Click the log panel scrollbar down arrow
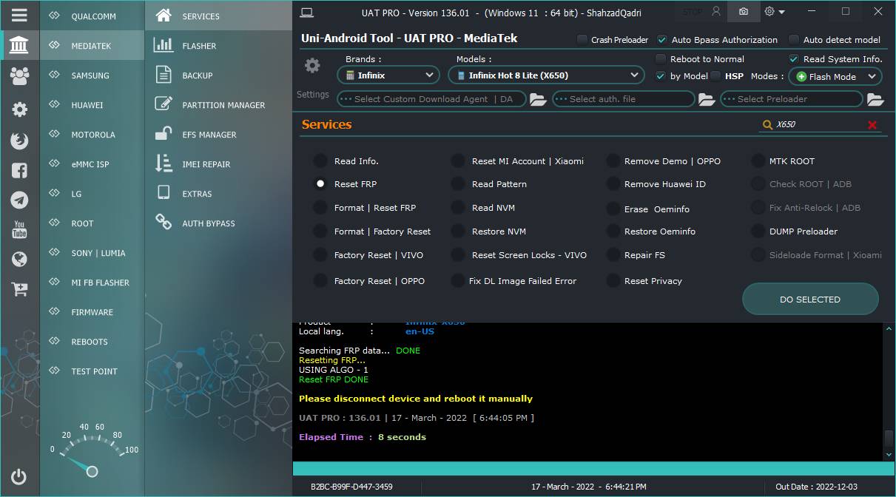Viewport: 896px width, 497px height. pyautogui.click(x=889, y=454)
